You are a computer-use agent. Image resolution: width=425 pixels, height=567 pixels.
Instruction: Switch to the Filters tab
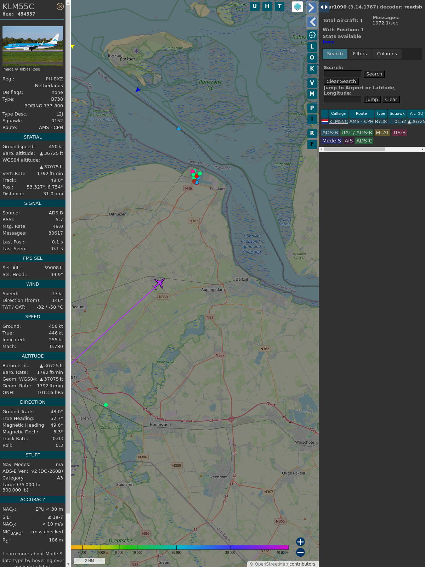pos(360,54)
